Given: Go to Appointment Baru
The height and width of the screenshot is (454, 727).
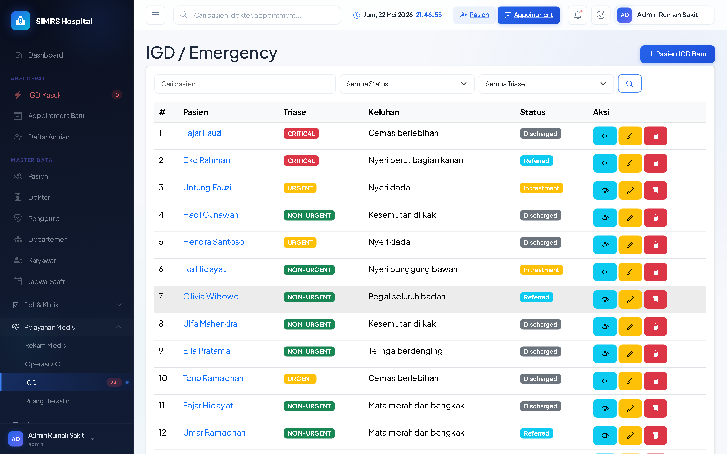Looking at the screenshot, I should coord(67,116).
